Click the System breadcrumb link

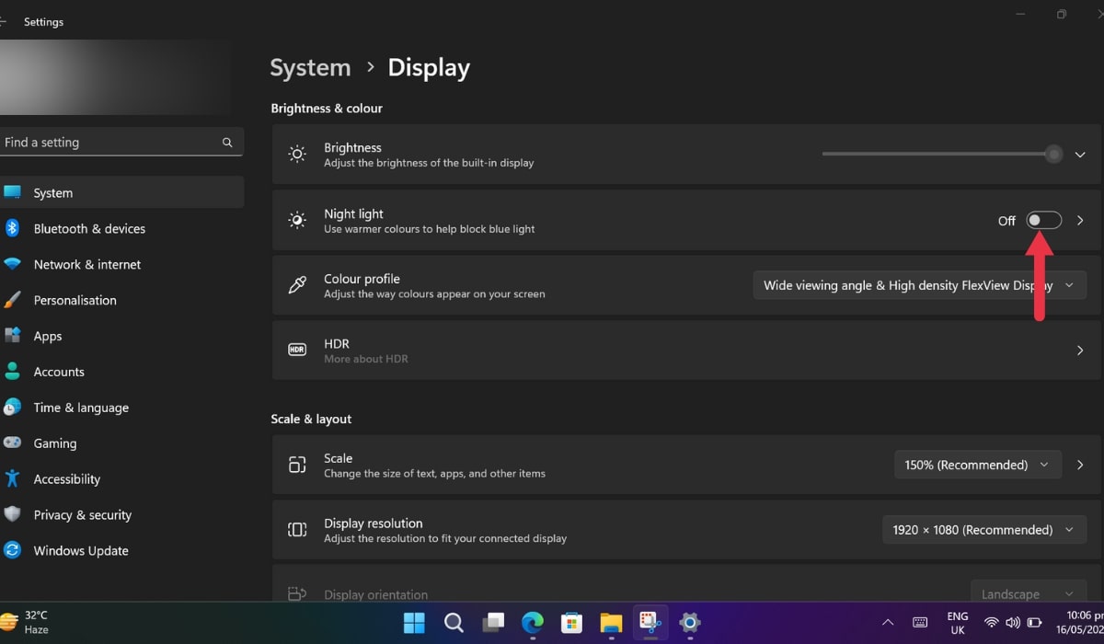coord(310,67)
